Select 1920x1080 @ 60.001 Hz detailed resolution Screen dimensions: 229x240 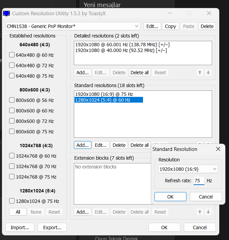click(122, 45)
